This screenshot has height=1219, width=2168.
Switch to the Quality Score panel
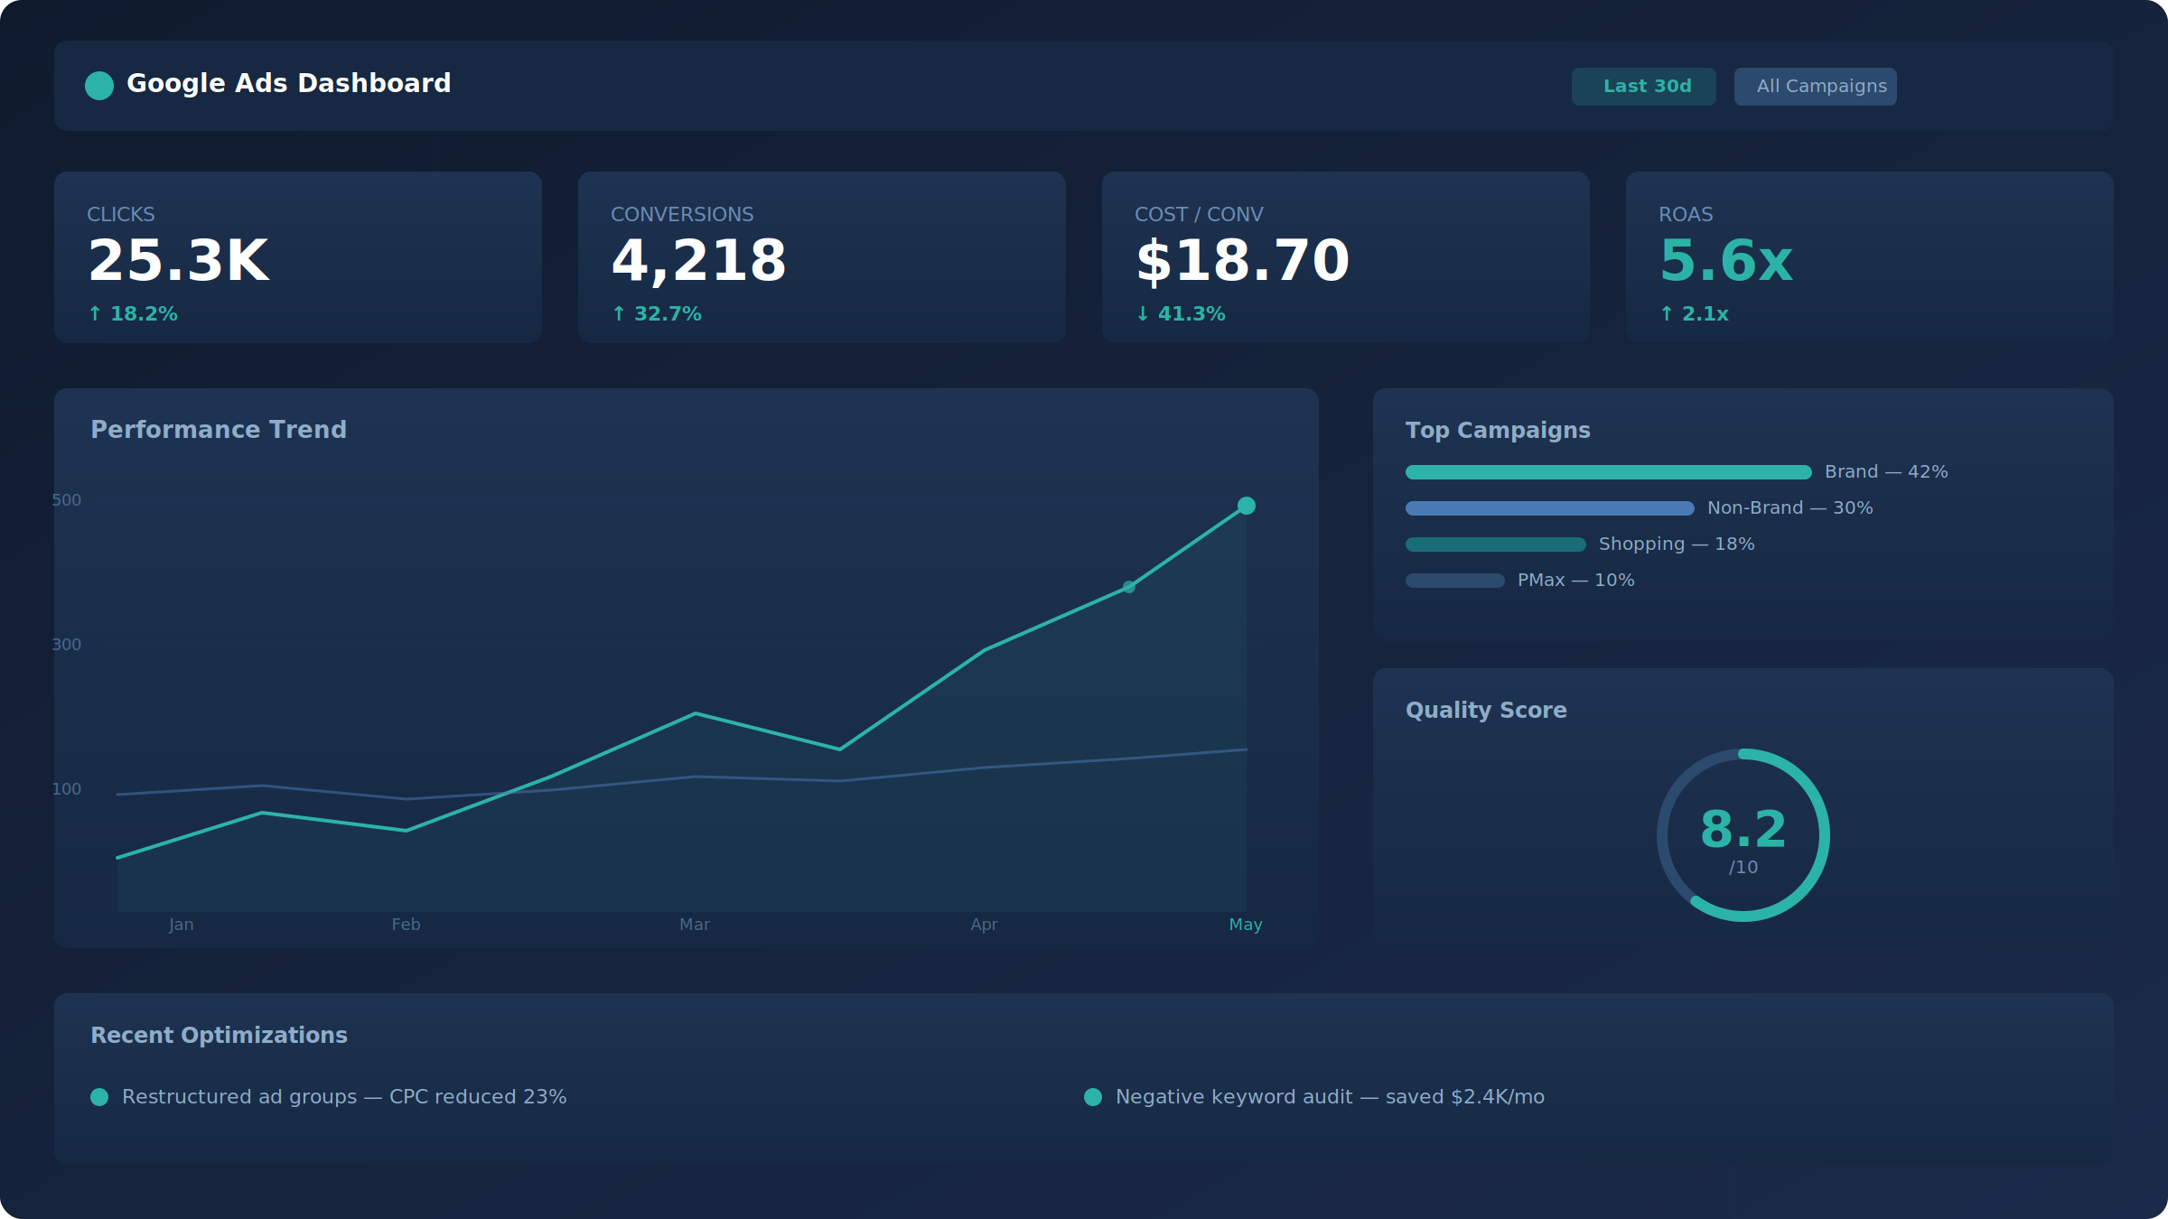tap(1485, 711)
